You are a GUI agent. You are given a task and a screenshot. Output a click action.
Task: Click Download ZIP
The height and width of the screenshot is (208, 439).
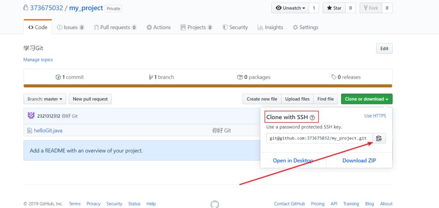coord(359,160)
